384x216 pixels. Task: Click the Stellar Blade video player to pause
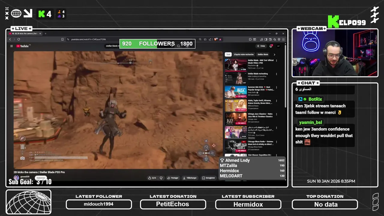pyautogui.click(x=118, y=110)
